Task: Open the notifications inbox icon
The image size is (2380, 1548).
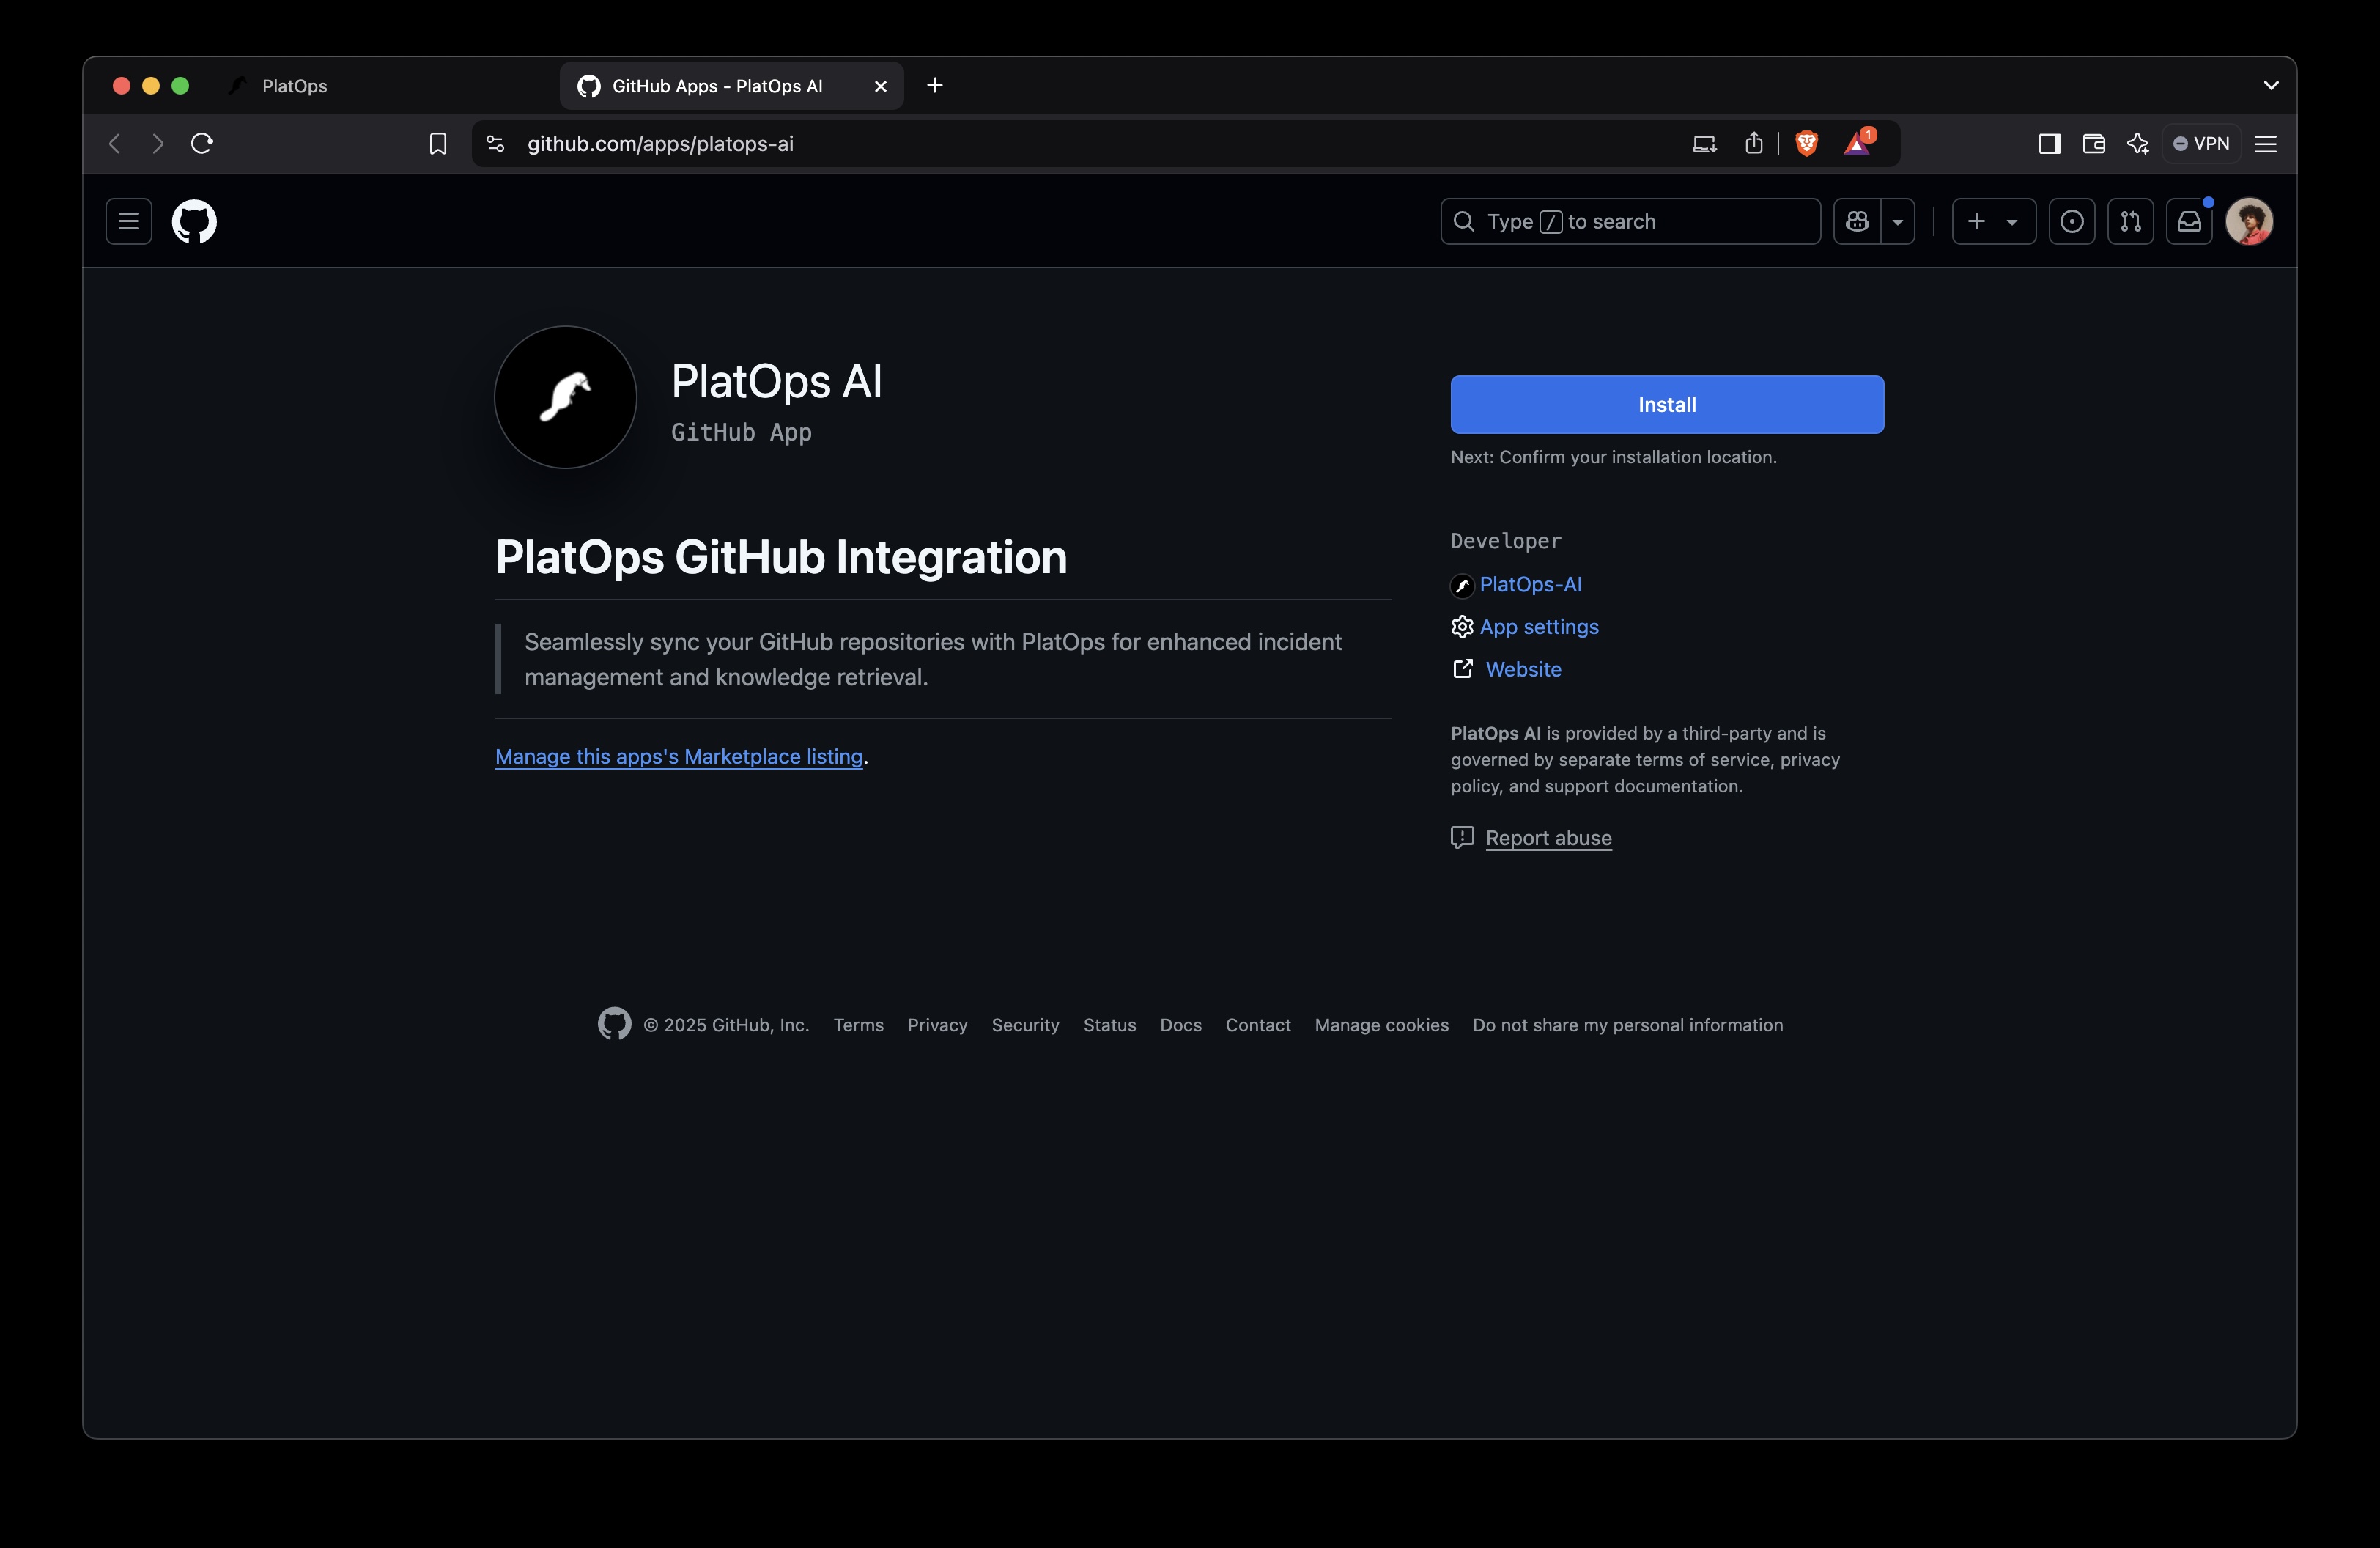Action: coord(2190,222)
